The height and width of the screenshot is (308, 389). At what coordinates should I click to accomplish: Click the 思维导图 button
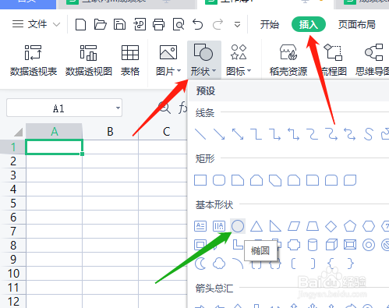point(373,60)
